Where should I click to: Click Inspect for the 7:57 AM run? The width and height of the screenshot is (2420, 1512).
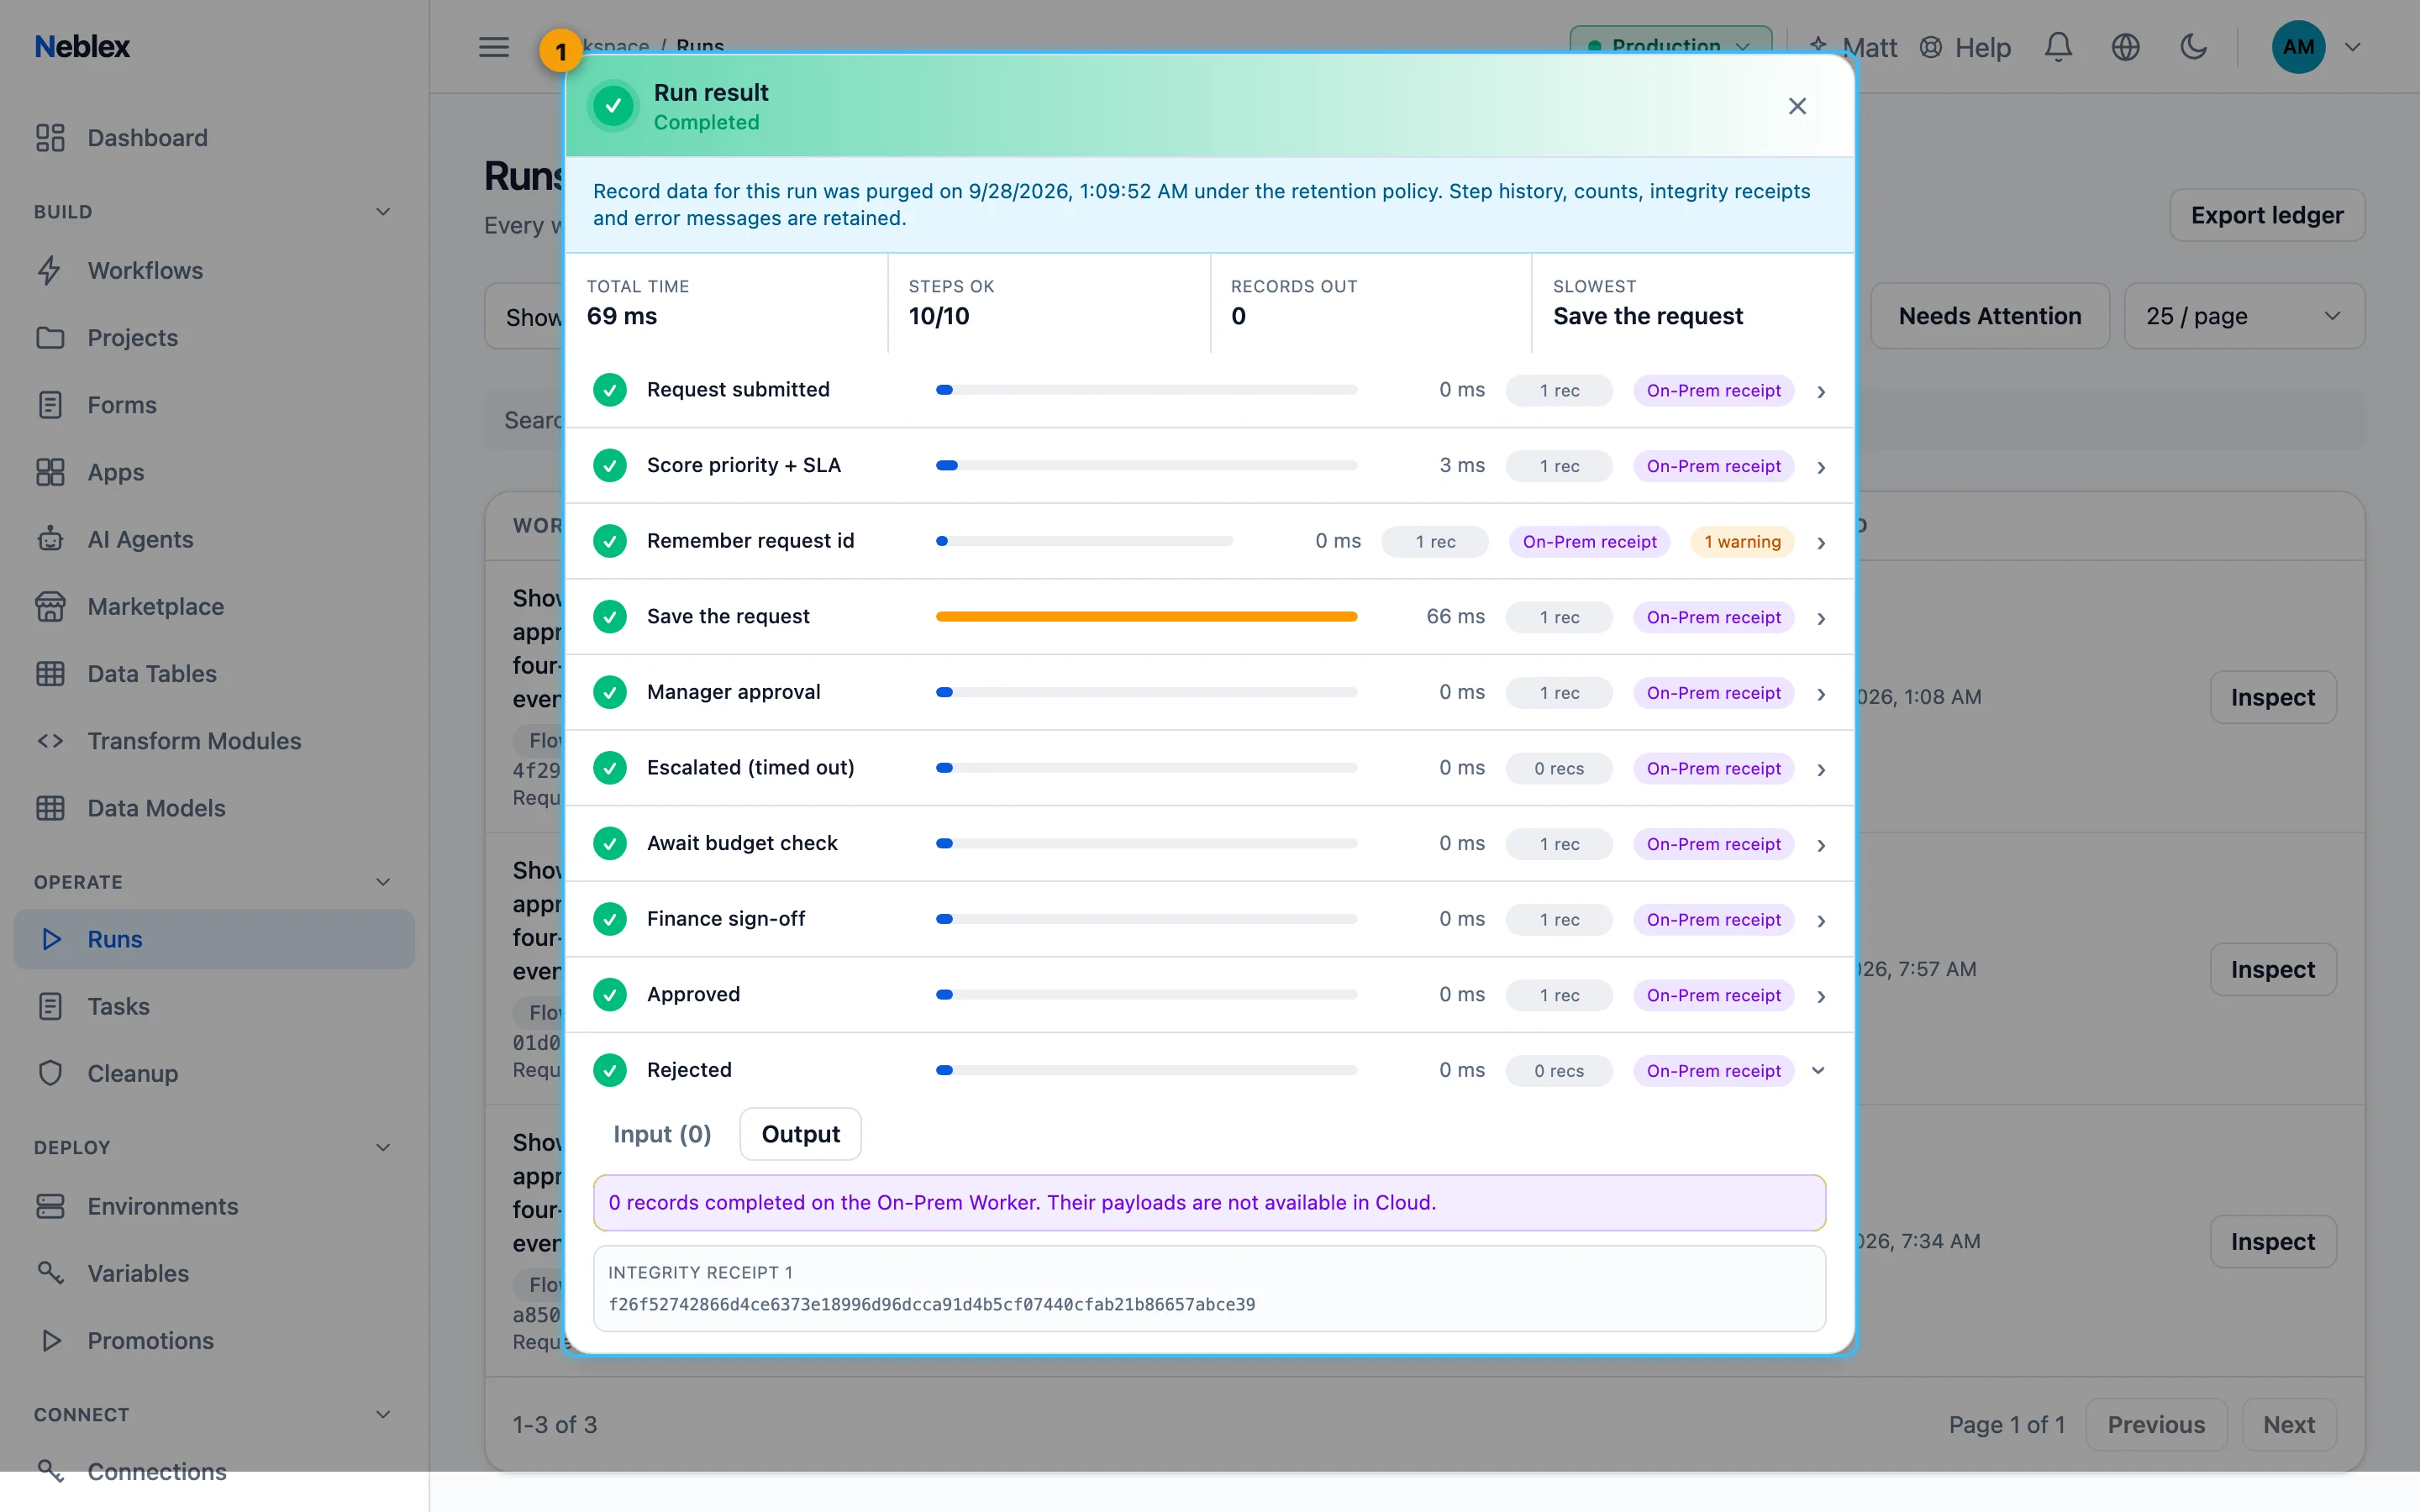coord(2272,969)
